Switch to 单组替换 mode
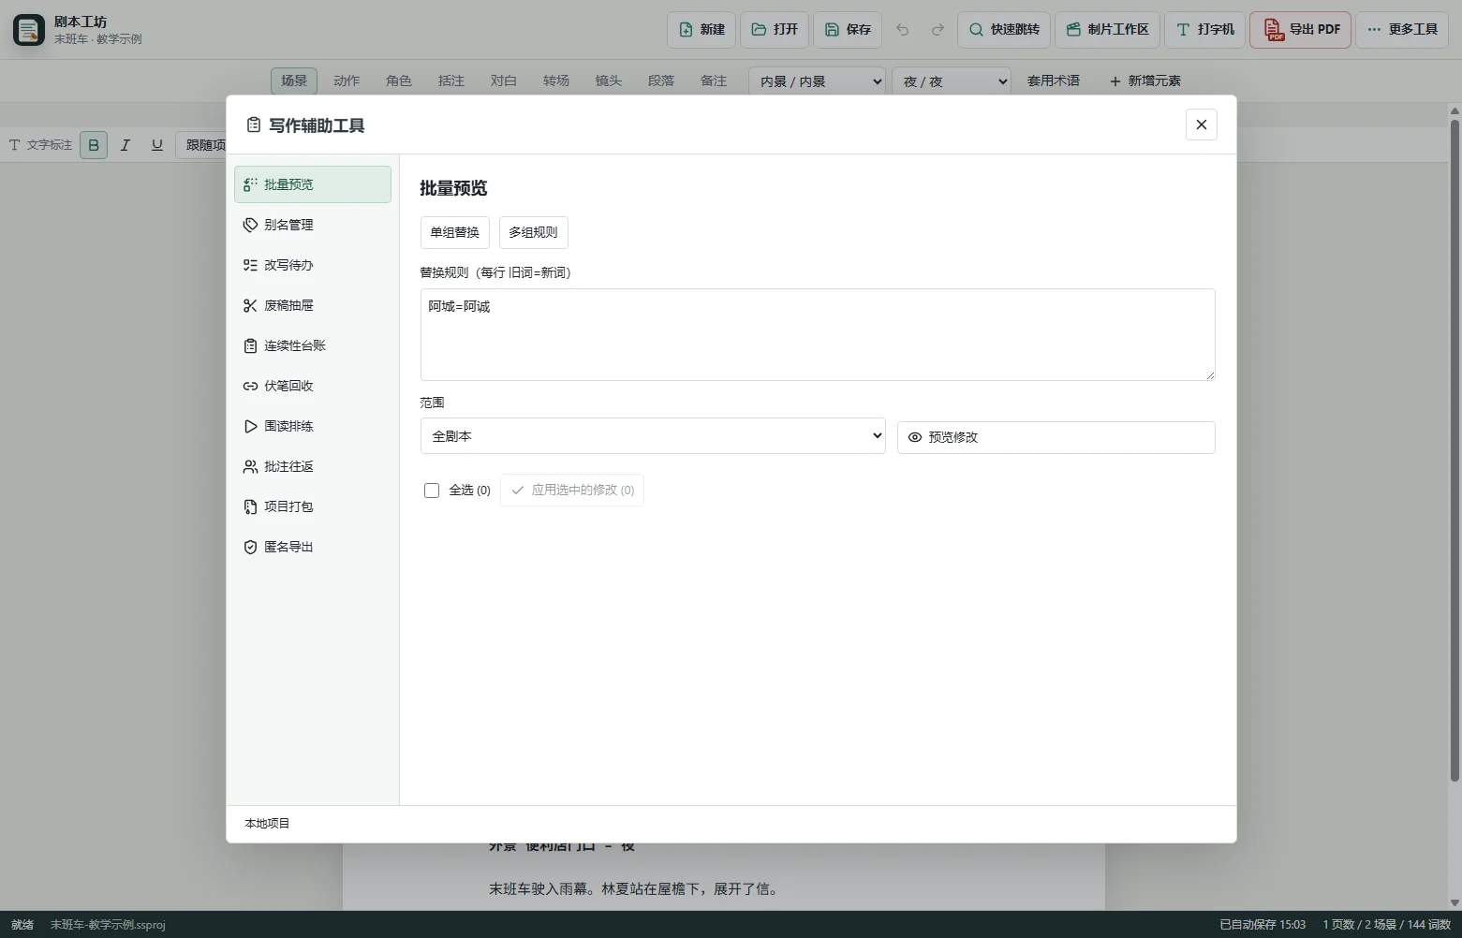This screenshot has width=1462, height=938. pos(455,232)
